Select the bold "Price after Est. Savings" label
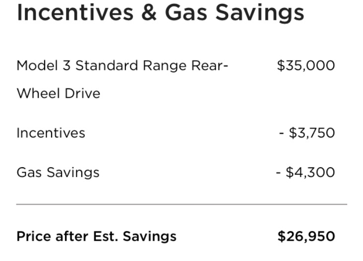The width and height of the screenshot is (363, 261). [96, 236]
